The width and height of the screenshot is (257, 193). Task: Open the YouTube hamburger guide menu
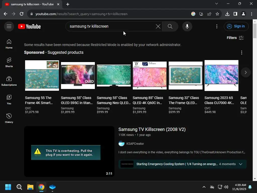point(9,26)
